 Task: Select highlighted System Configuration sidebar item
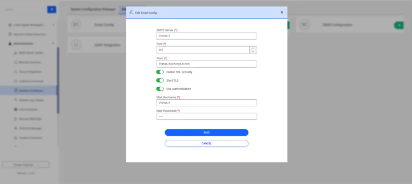(x=29, y=91)
